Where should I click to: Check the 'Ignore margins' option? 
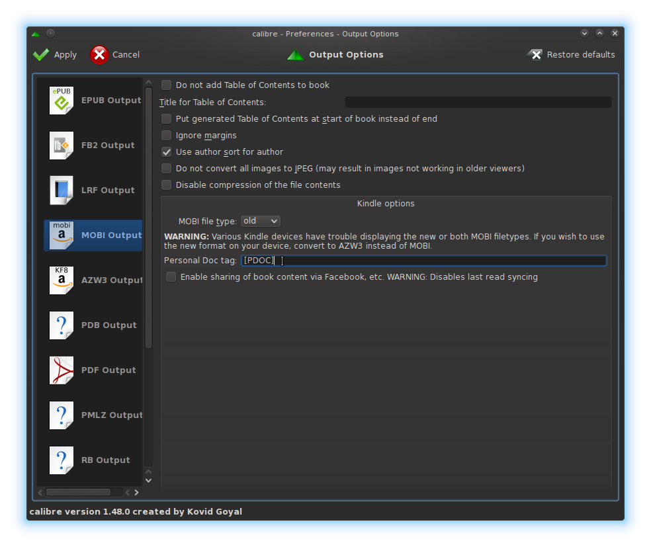click(x=167, y=136)
